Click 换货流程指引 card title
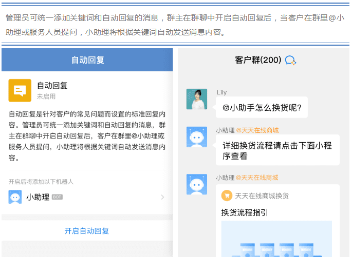The image size is (352, 276). (245, 212)
